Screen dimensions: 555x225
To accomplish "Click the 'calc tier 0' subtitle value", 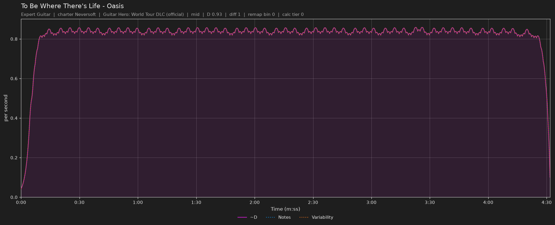I will point(293,14).
